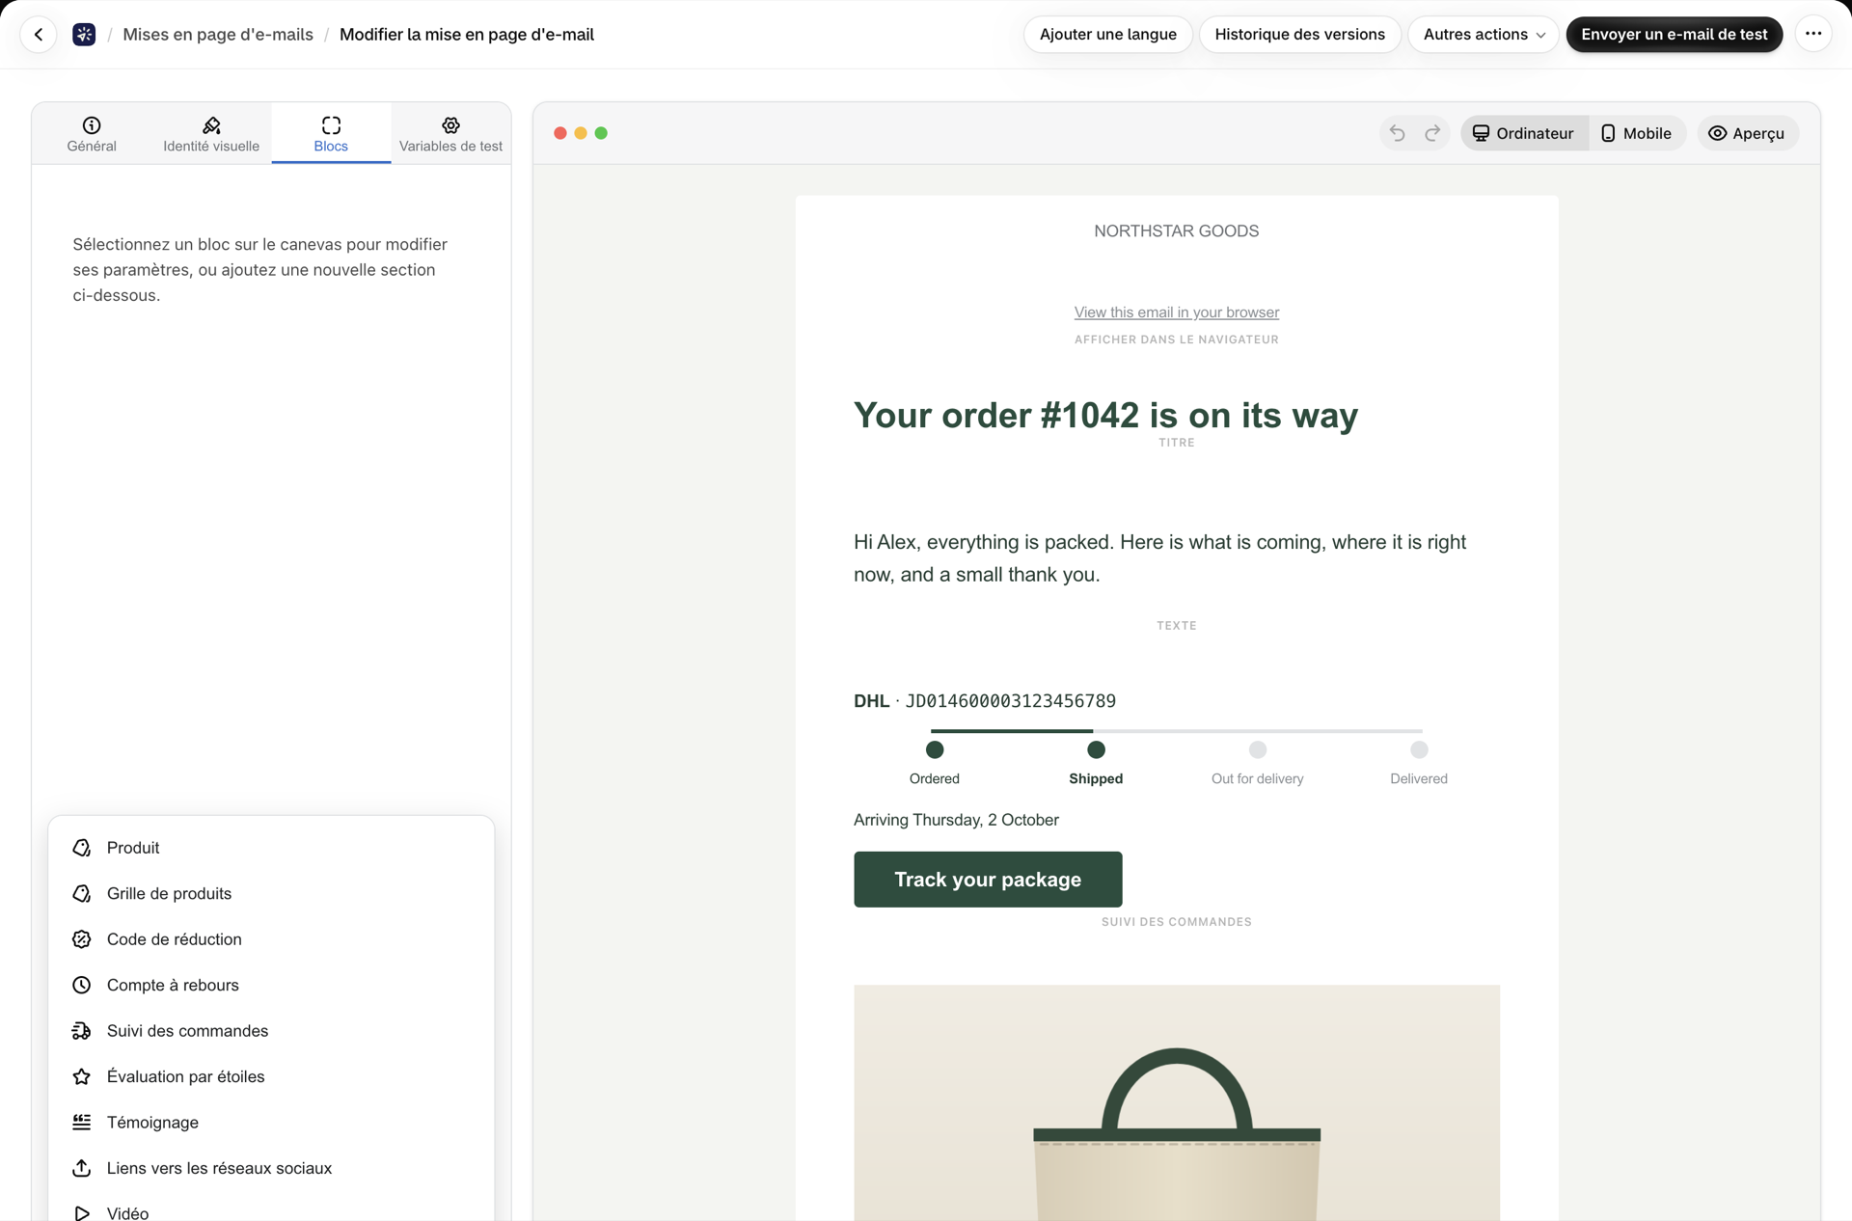
Task: Click the Grille de produits icon
Action: tap(82, 893)
